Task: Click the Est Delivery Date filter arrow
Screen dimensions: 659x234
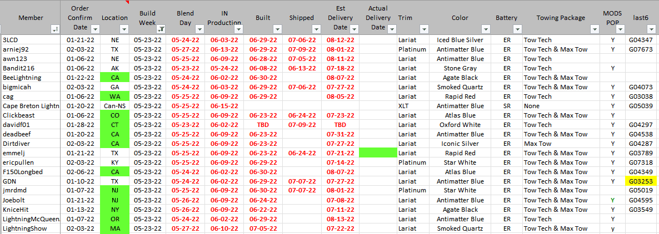Action: tap(353, 29)
